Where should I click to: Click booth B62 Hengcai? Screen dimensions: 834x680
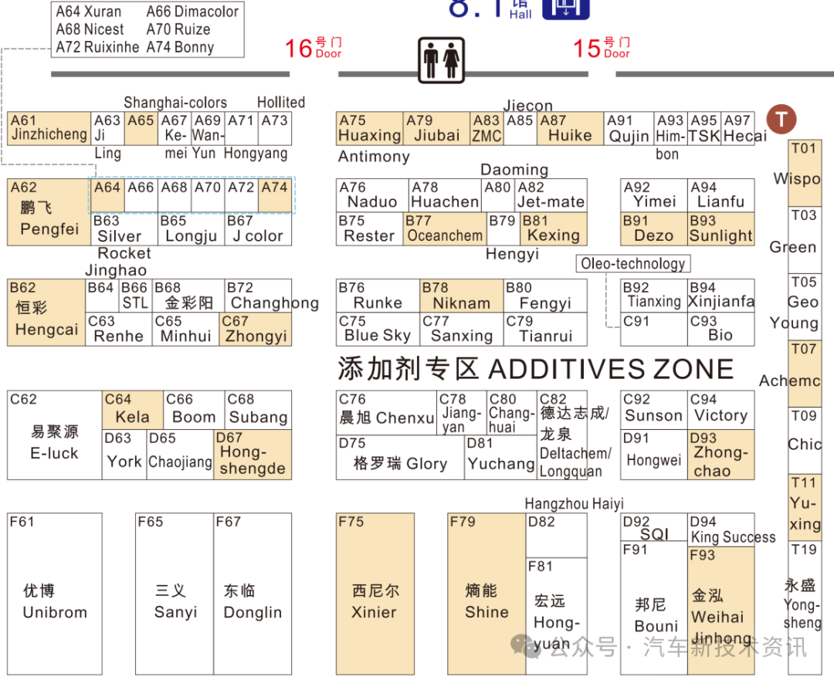tap(46, 313)
